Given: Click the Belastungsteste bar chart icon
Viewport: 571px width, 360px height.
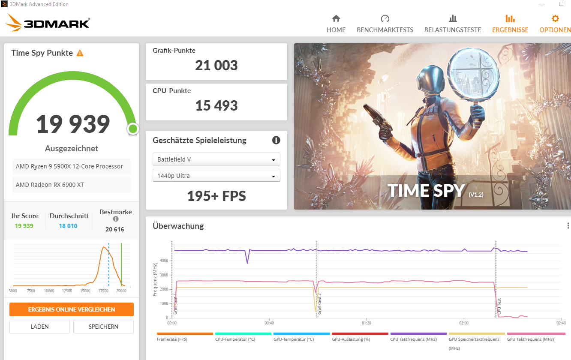Looking at the screenshot, I should tap(453, 18).
